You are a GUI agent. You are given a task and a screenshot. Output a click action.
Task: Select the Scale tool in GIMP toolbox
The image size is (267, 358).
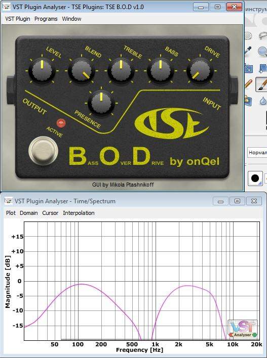[x=248, y=68]
